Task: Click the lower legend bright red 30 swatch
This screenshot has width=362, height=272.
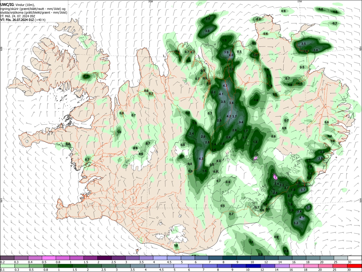Action: coord(354,266)
